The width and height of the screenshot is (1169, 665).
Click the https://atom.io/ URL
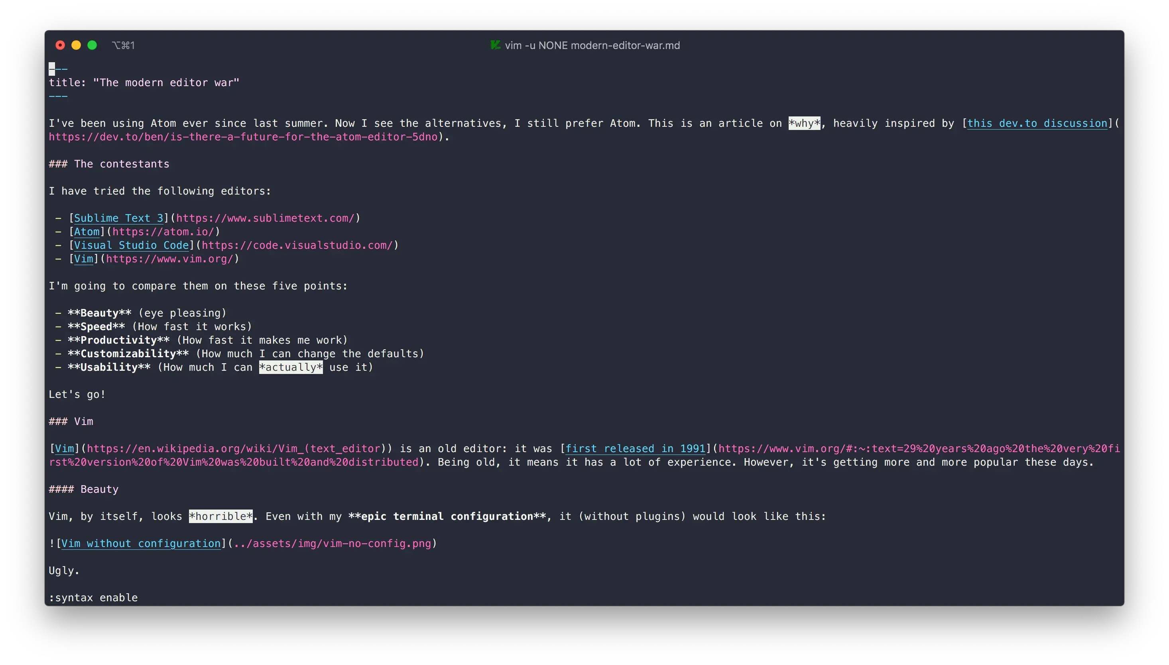tap(164, 232)
